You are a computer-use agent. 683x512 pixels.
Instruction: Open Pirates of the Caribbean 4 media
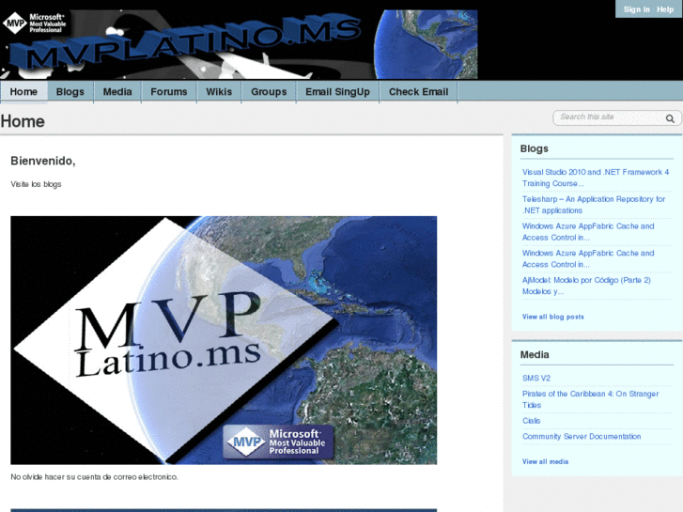click(590, 399)
